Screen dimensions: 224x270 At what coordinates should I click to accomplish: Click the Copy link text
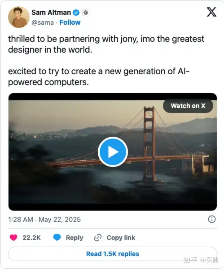(x=121, y=238)
